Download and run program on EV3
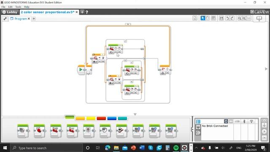This screenshot has height=152, width=270. coord(265,131)
